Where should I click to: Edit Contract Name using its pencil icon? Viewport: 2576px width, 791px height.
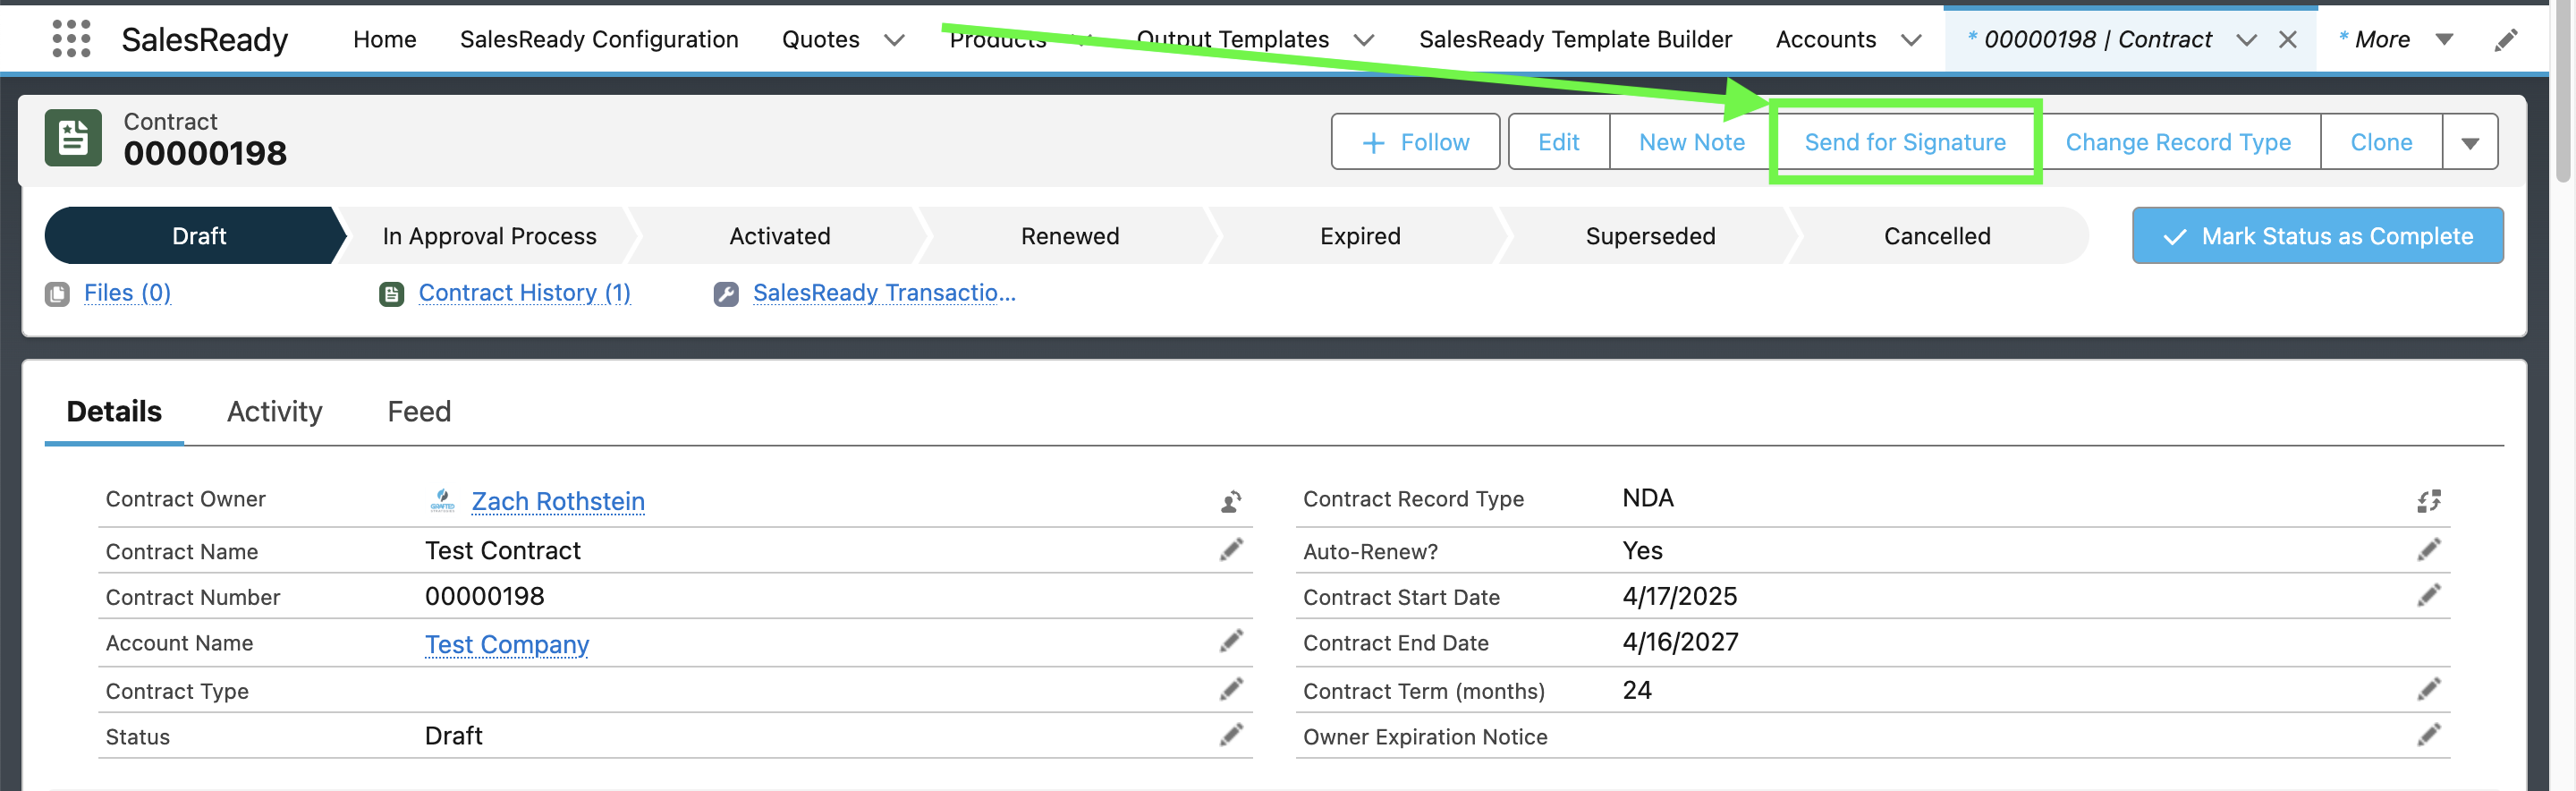(1231, 550)
